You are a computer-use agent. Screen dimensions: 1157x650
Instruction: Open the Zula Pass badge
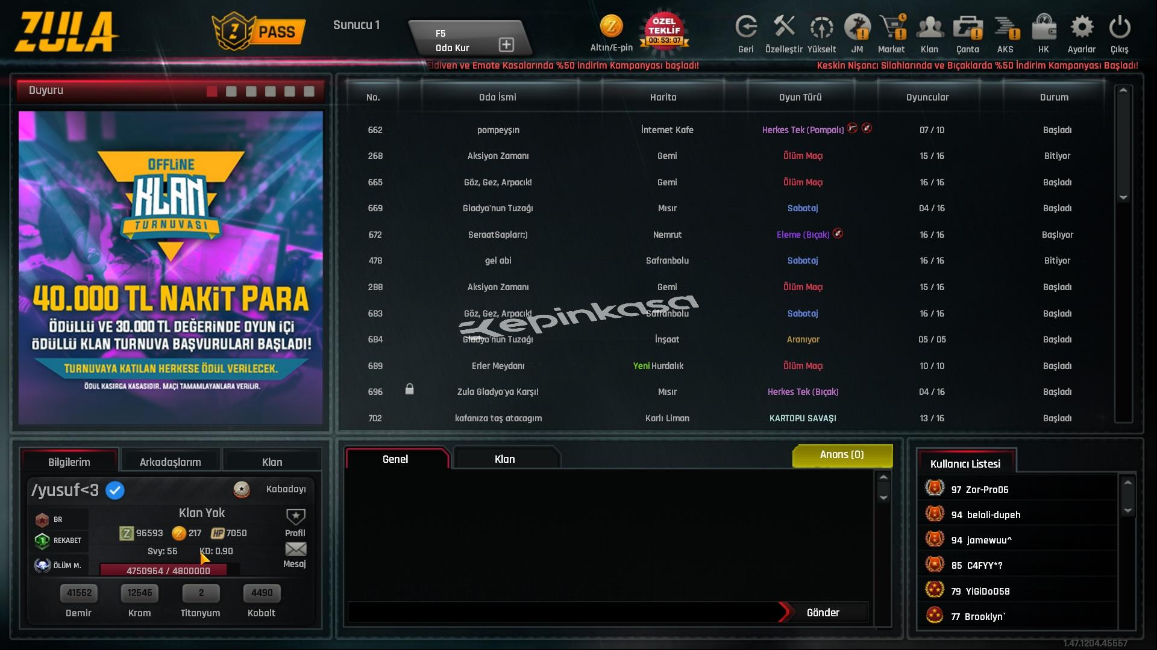click(259, 31)
